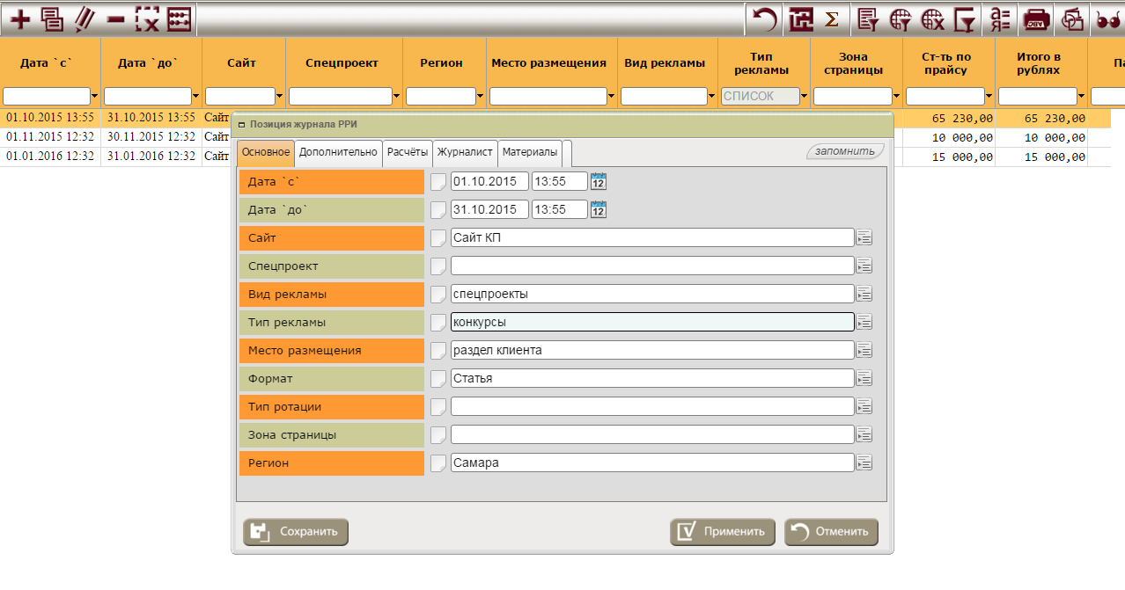Viewport: 1125px width, 590px height.
Task: Click the minus icon to delete record
Action: [116, 18]
